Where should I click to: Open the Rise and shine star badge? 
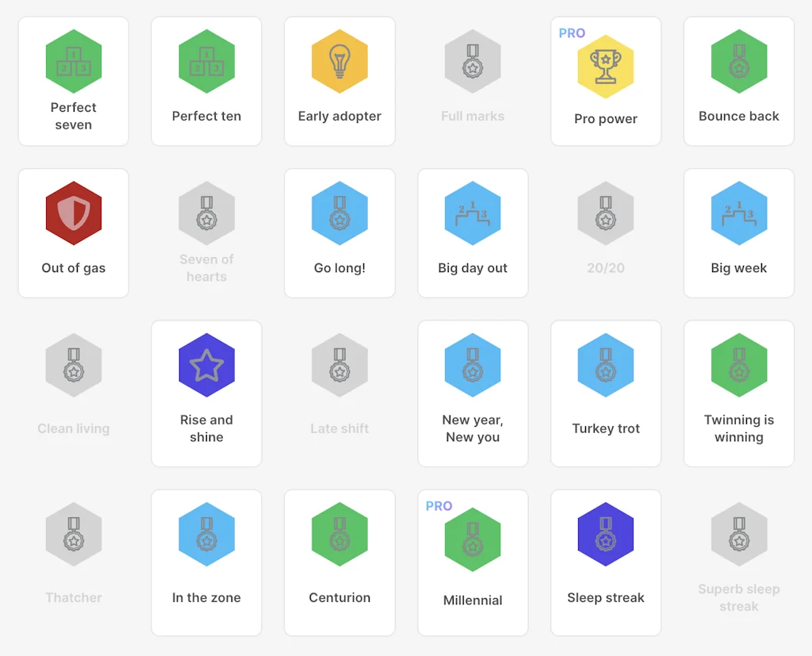click(x=206, y=365)
